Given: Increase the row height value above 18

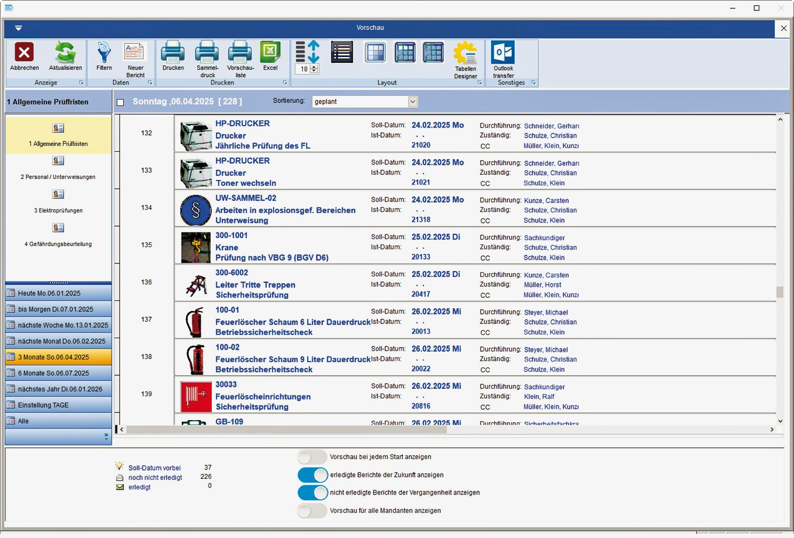Looking at the screenshot, I should pyautogui.click(x=314, y=66).
